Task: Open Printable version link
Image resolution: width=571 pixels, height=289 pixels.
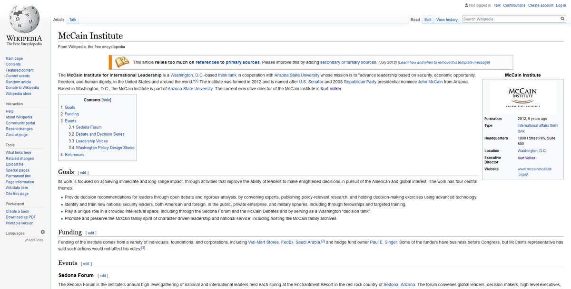Action: pos(20,223)
